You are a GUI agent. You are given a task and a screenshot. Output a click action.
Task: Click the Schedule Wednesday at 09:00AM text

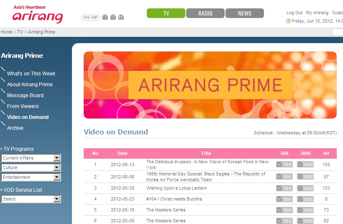coord(295,133)
